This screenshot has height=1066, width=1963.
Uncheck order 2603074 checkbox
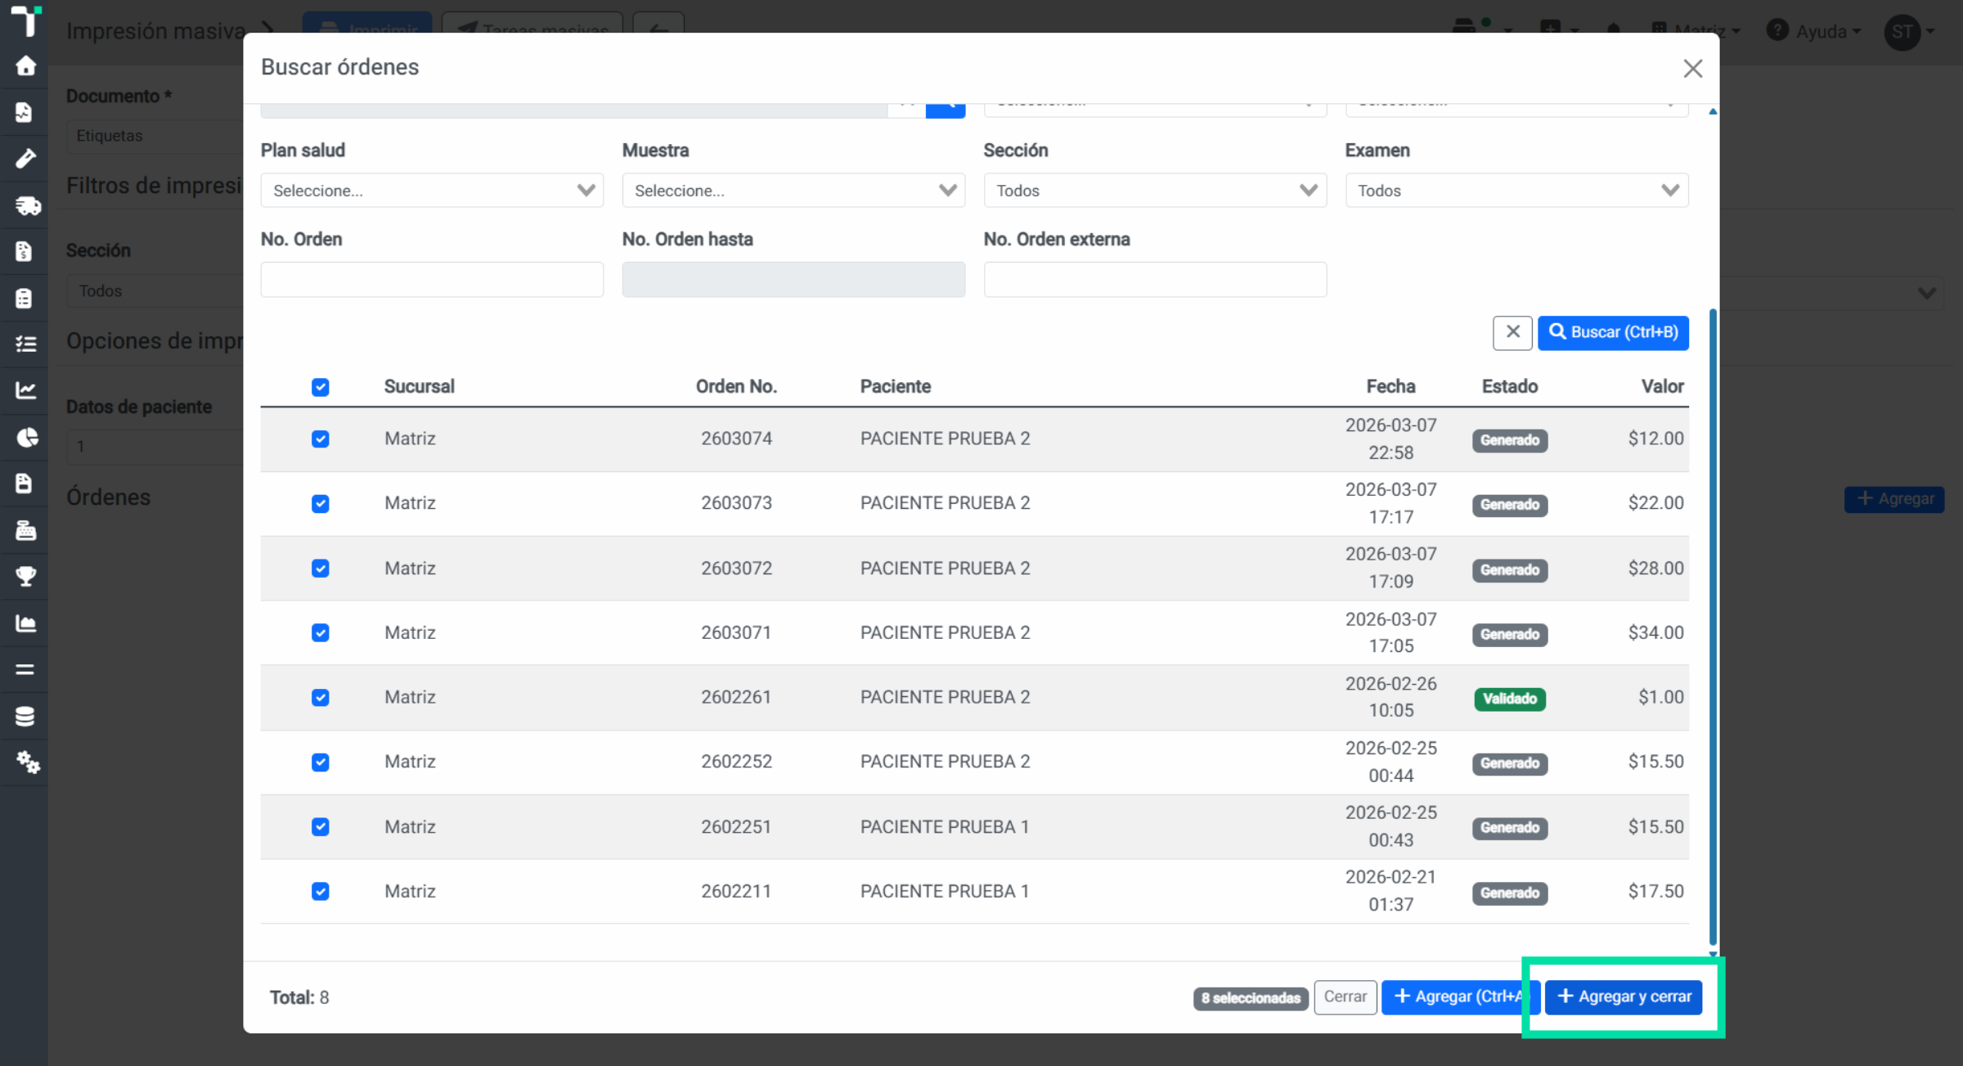click(x=321, y=439)
